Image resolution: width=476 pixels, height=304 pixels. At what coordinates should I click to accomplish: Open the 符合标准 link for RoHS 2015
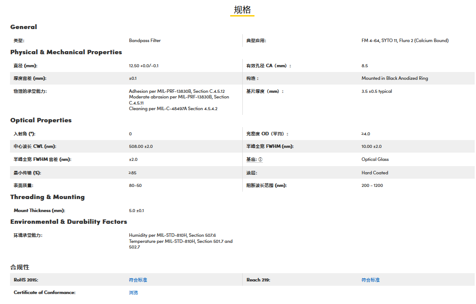tap(138, 280)
